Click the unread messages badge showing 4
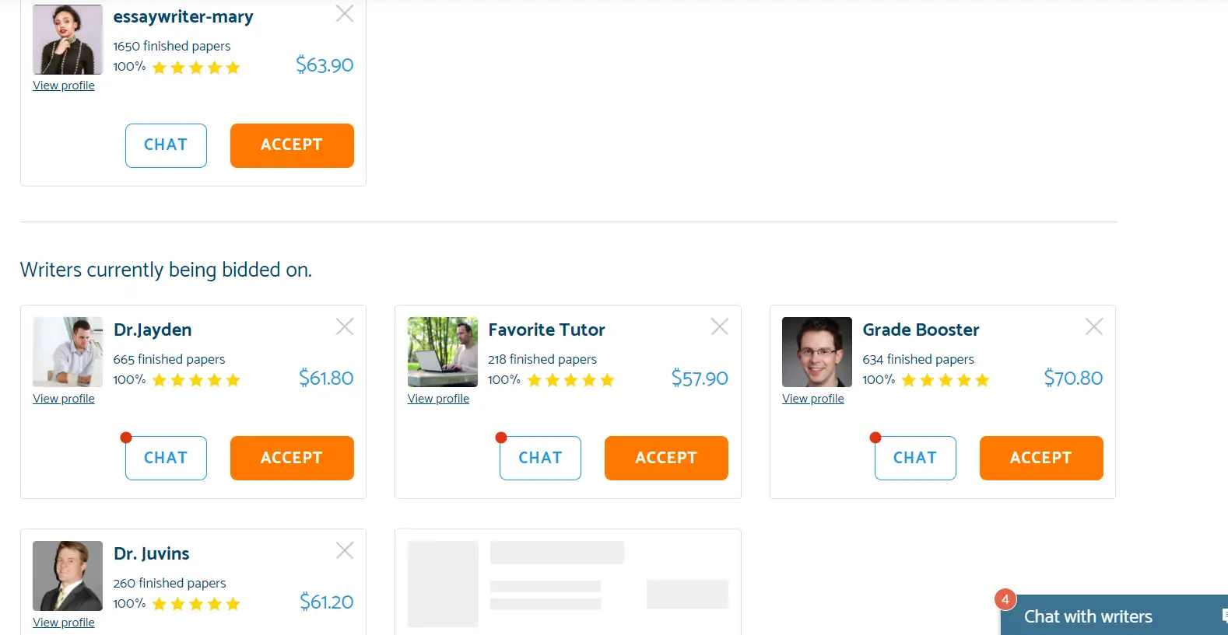The height and width of the screenshot is (635, 1228). point(1005,599)
